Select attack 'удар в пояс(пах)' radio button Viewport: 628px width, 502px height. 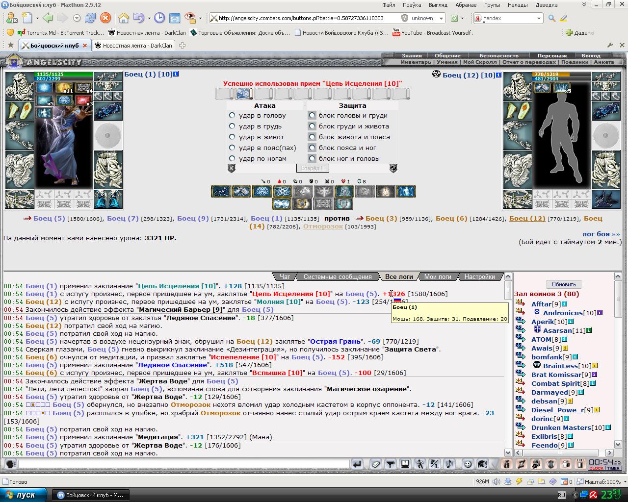232,148
